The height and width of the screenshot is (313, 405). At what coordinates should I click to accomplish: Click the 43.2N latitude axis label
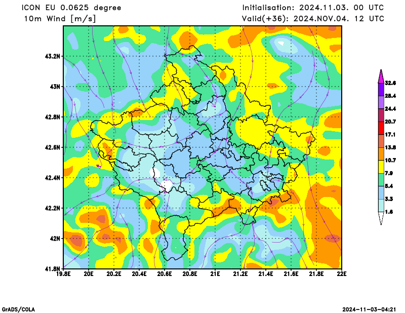point(53,56)
